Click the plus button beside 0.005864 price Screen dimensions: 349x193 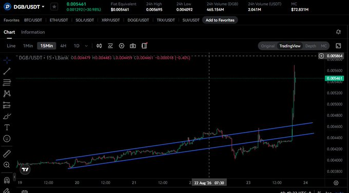(x=321, y=56)
